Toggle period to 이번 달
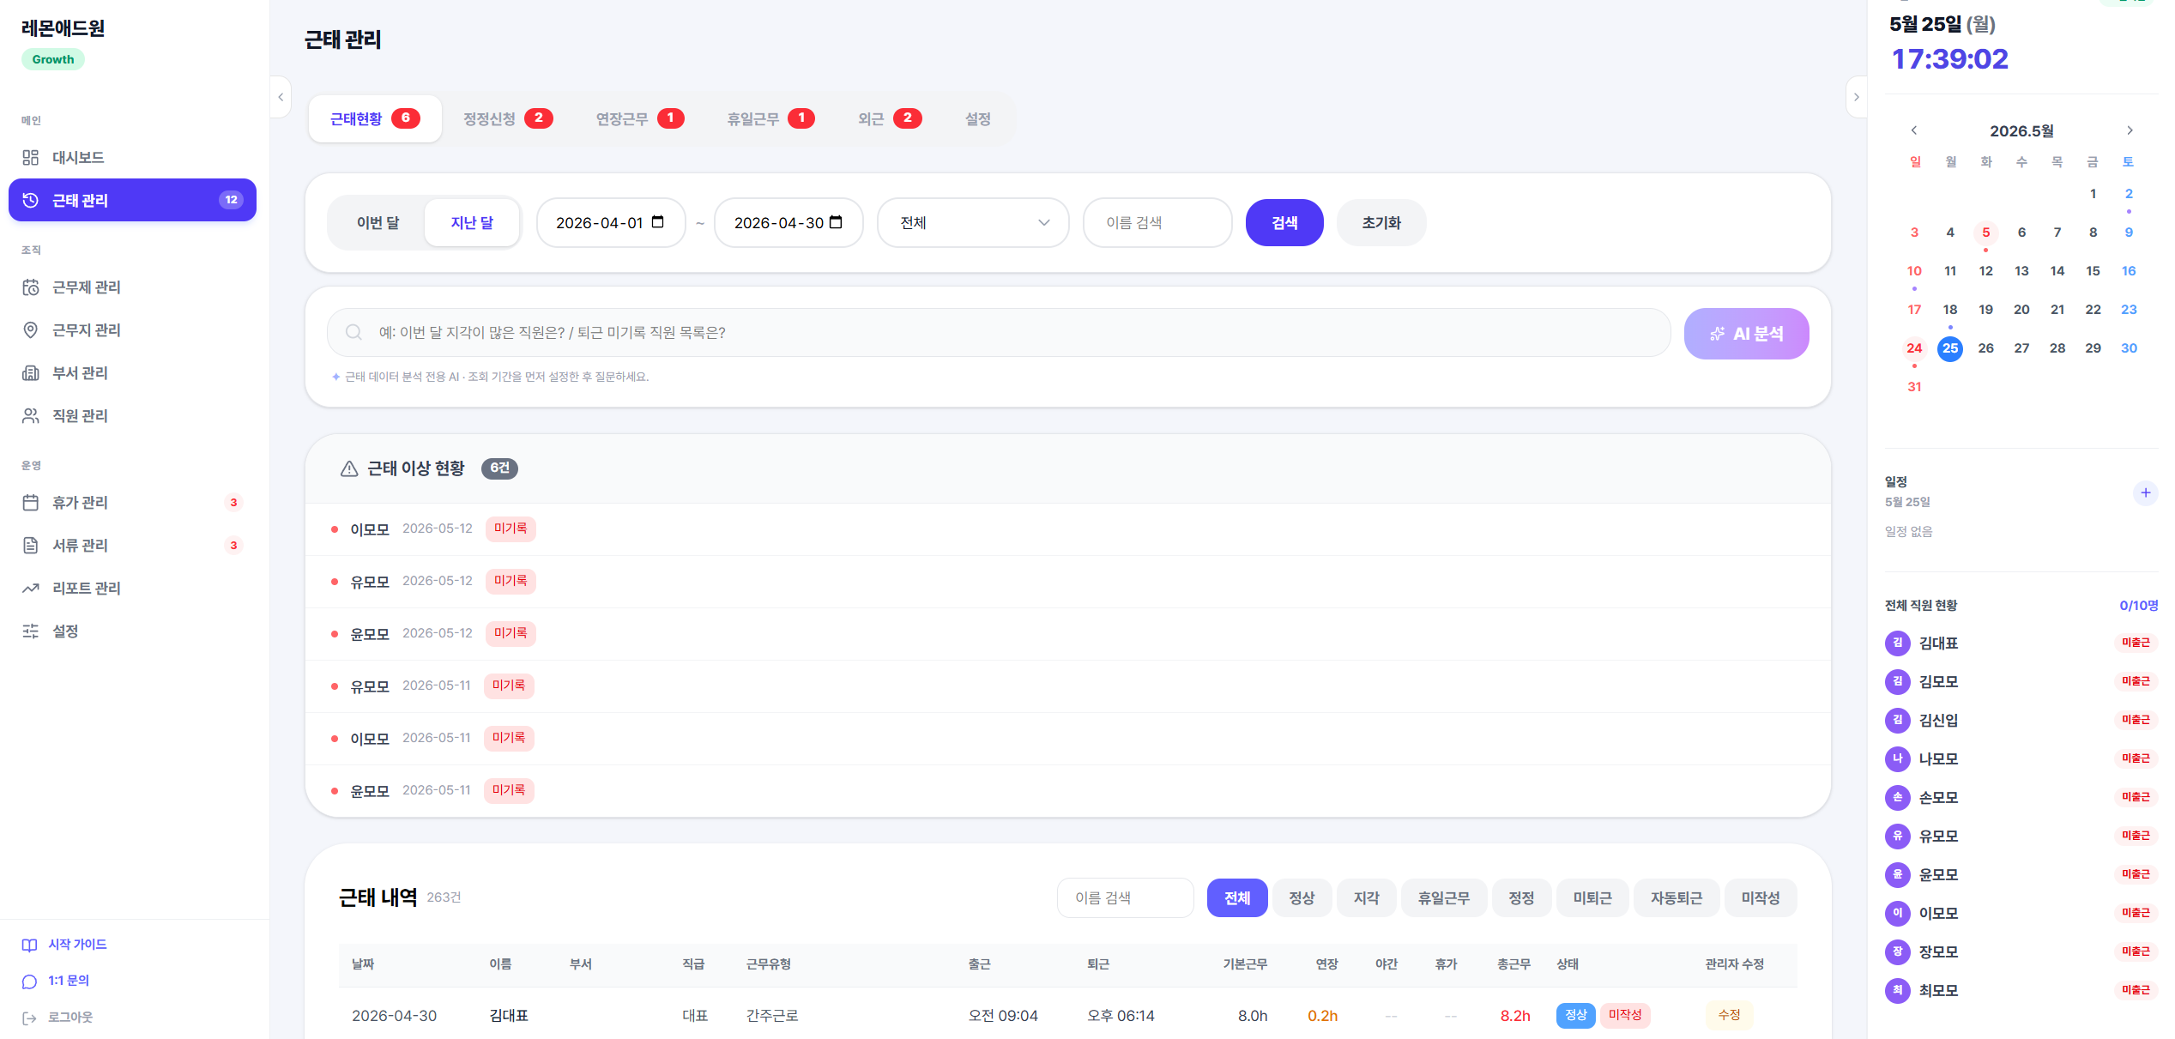Viewport: 2175px width, 1039px height. [378, 223]
